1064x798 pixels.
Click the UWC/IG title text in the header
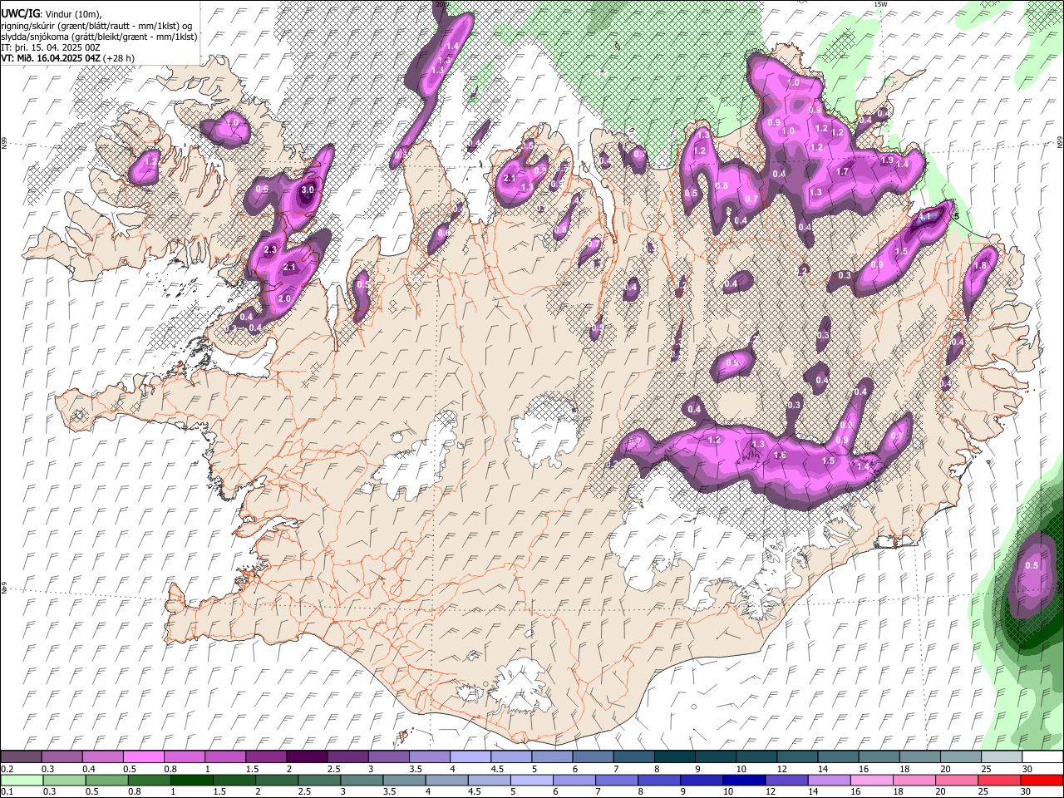coord(19,15)
